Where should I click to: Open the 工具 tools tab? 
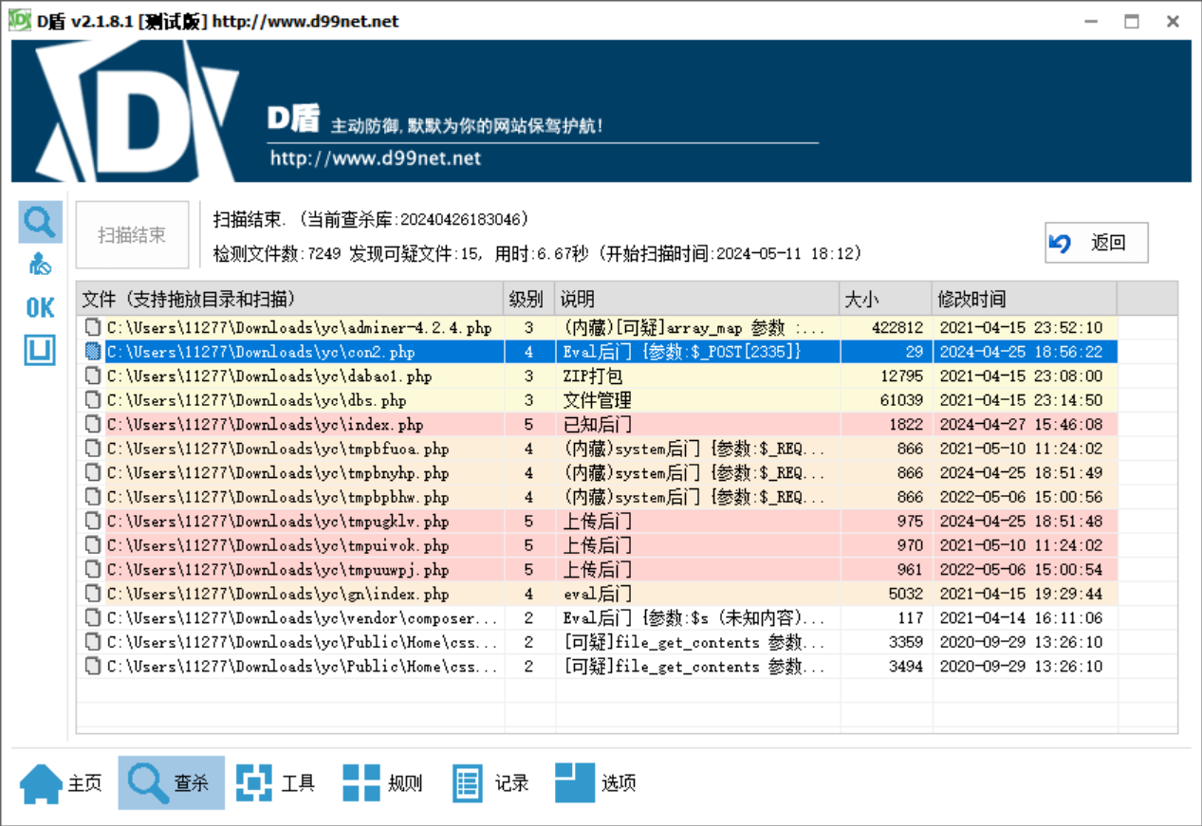click(x=276, y=783)
